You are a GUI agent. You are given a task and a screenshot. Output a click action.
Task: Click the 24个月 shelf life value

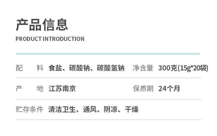point(169,89)
